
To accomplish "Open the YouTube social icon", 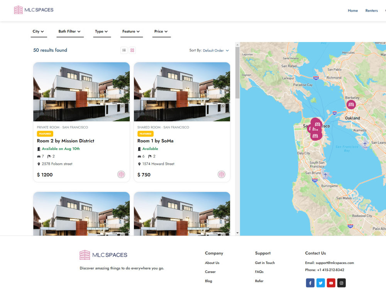I will 331,283.
